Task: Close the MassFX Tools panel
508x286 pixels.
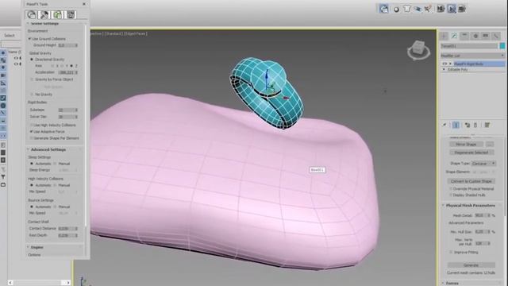Action: 84,4
